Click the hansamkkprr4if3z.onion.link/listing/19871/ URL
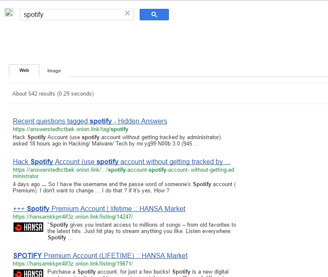Image resolution: width=328 pixels, height=277 pixels. click(73, 263)
